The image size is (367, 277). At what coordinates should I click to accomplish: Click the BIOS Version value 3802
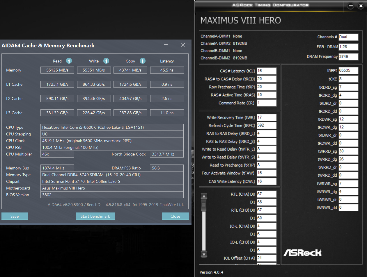(x=112, y=195)
